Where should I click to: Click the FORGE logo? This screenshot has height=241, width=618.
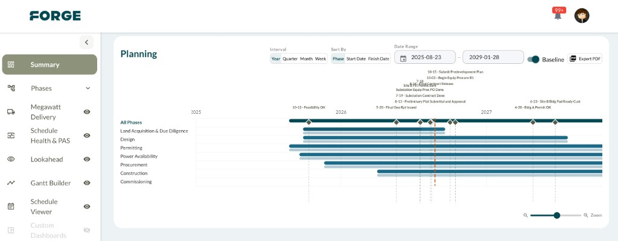pyautogui.click(x=55, y=16)
